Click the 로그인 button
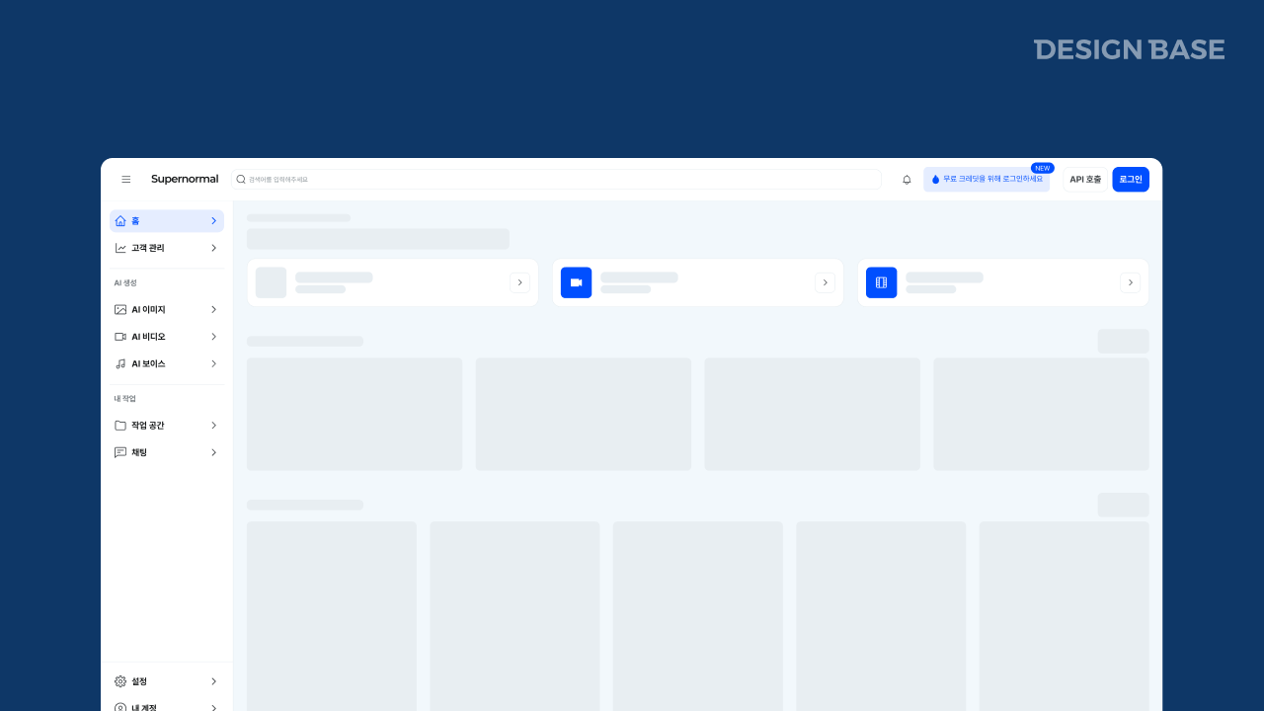Viewport: 1264px width, 711px height. pos(1131,179)
